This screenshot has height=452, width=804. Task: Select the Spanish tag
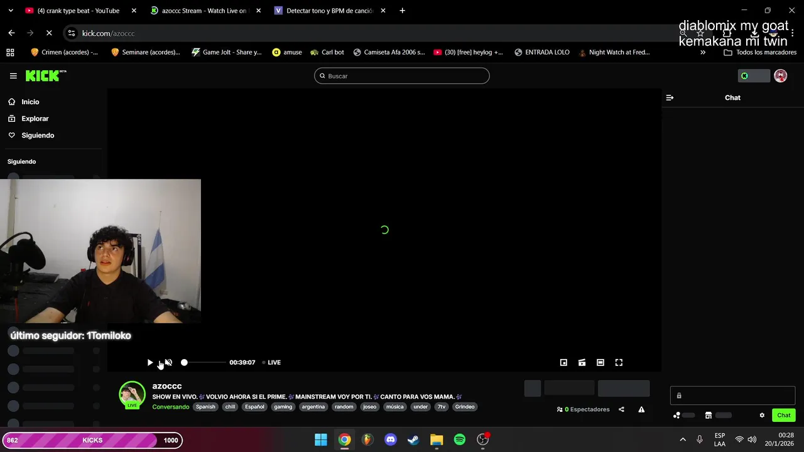tap(205, 407)
